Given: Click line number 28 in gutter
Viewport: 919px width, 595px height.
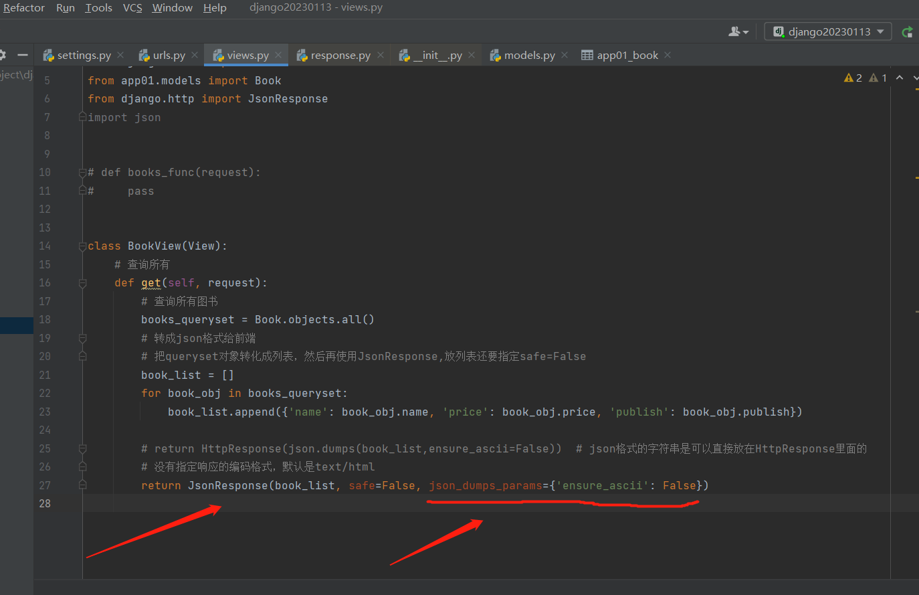Looking at the screenshot, I should coord(45,503).
